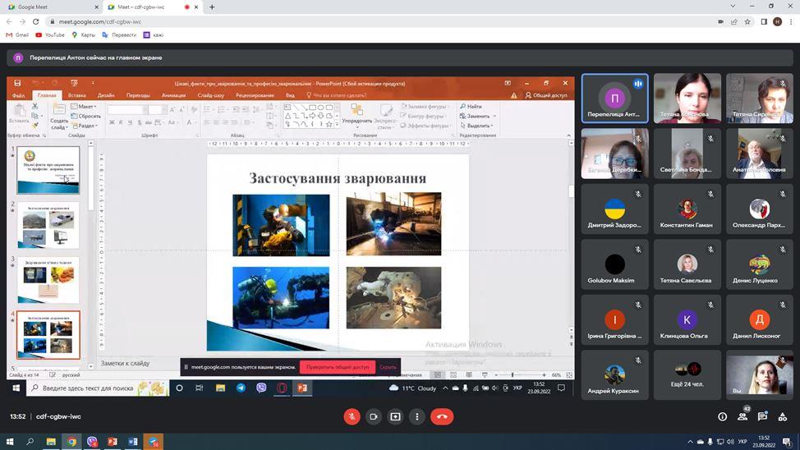Click the Telegram icon in shared taskbar
800x450 pixels.
241,388
